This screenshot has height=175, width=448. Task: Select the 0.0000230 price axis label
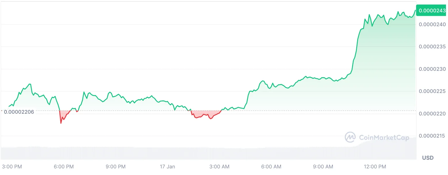[x=432, y=69]
